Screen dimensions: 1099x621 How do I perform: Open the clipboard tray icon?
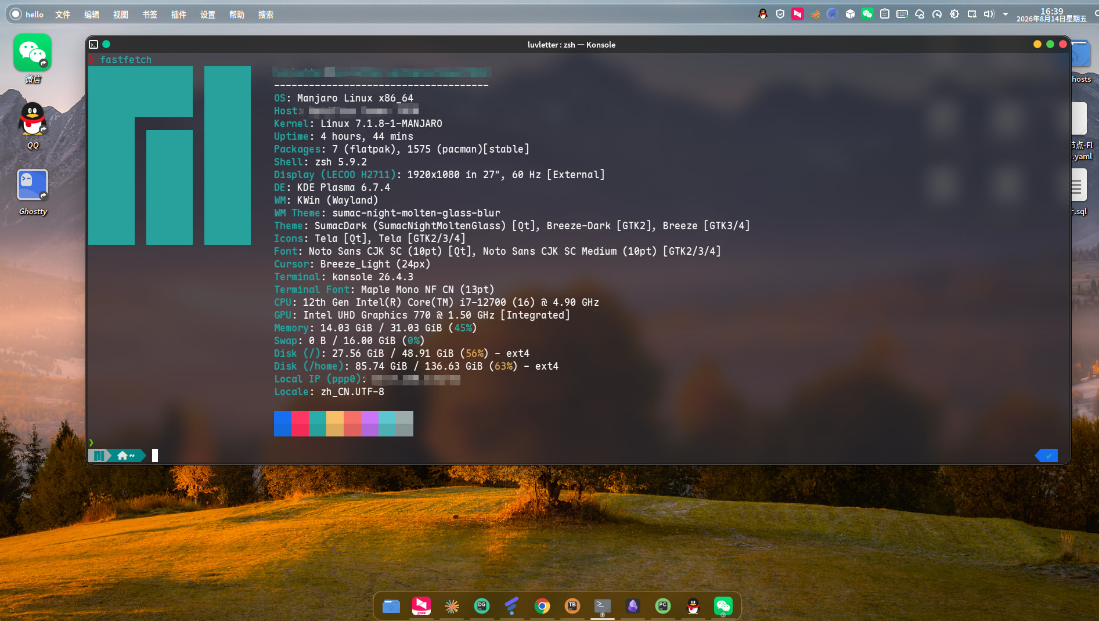885,14
